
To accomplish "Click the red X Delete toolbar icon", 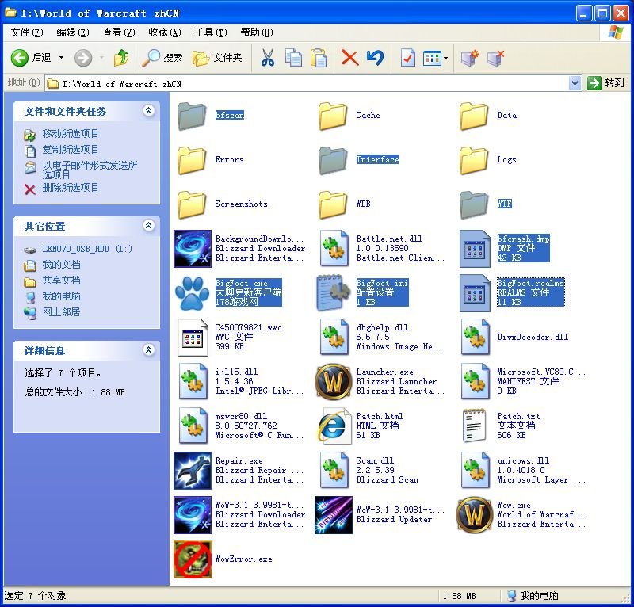I will point(349,58).
